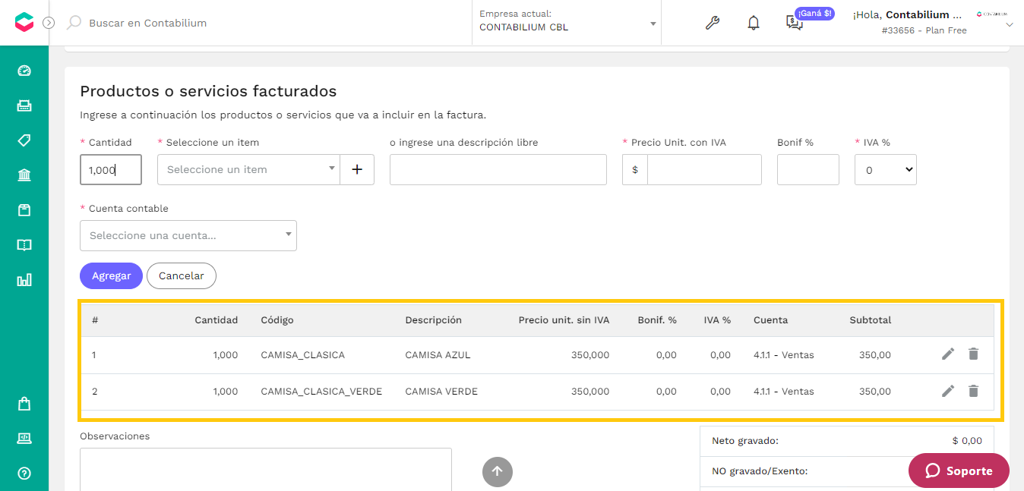Click the Precio Unit. con IVA field
This screenshot has width=1024, height=491.
pos(704,170)
